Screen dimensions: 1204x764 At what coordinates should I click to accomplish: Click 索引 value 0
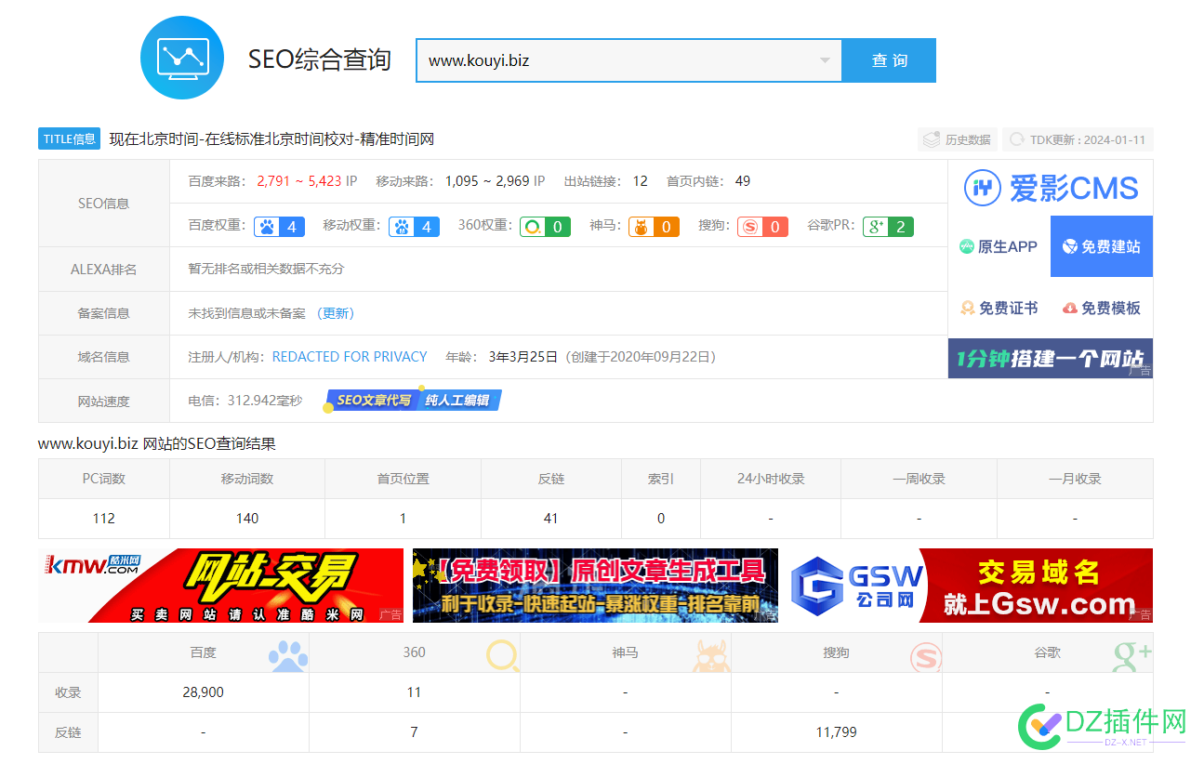tap(661, 519)
